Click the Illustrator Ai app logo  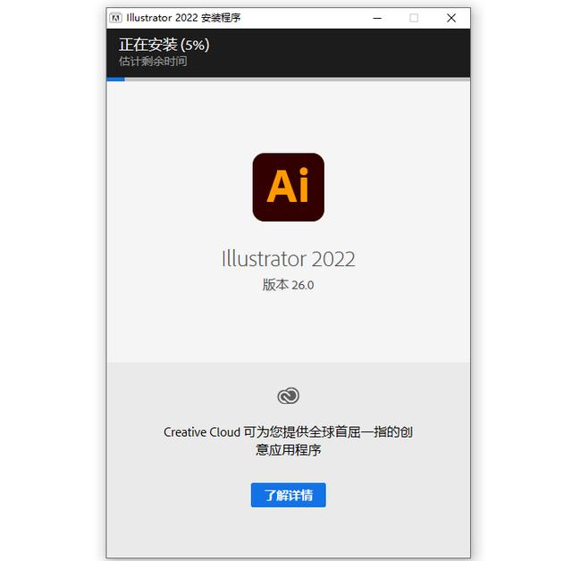click(288, 187)
